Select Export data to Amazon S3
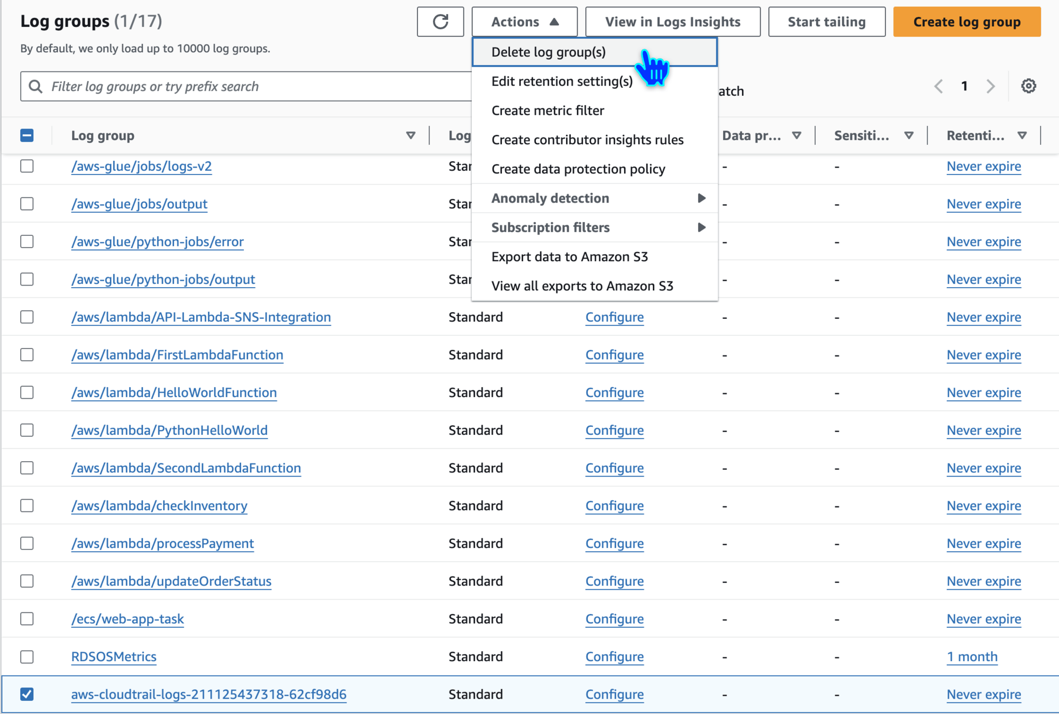 (x=569, y=257)
